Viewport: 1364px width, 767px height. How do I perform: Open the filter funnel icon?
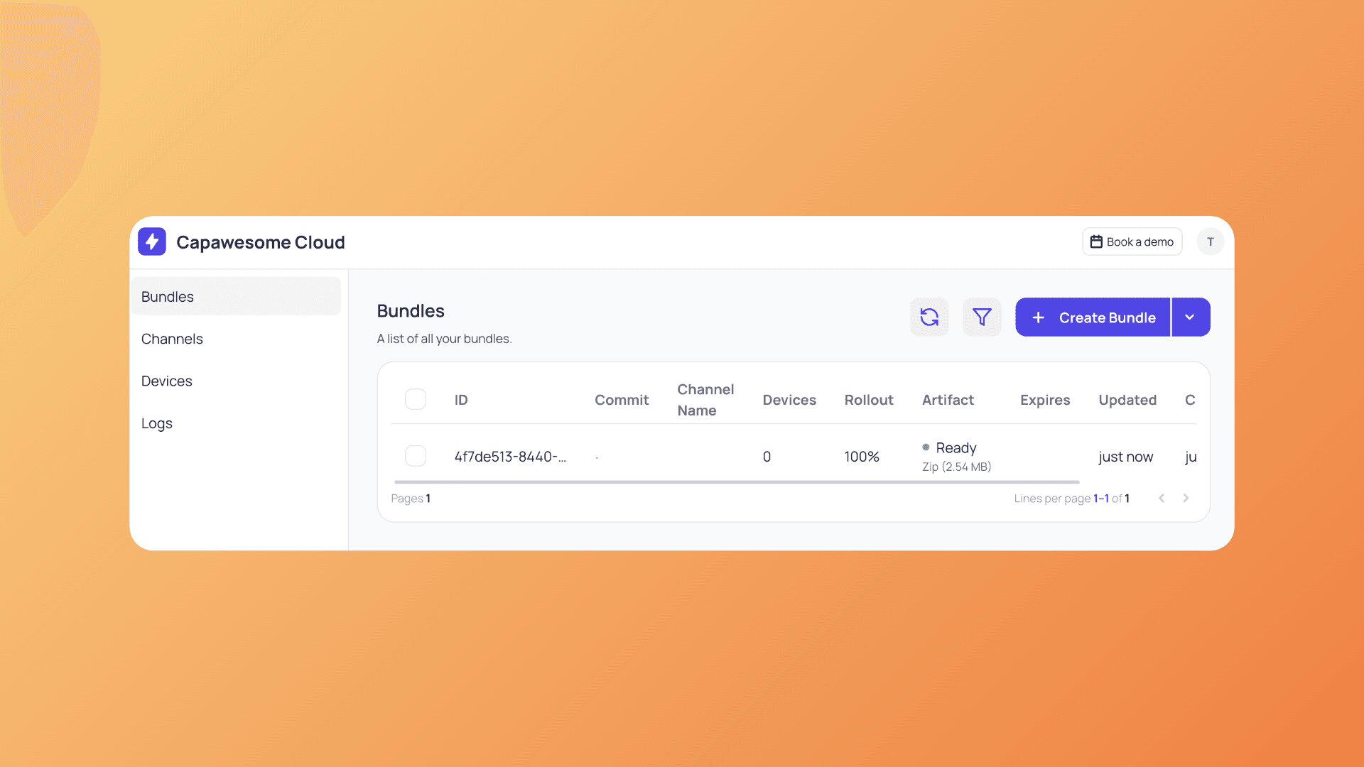tap(982, 317)
